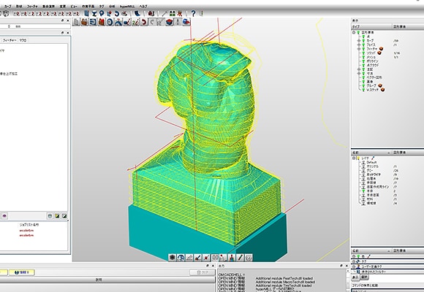424x292 pixels.
Task: Click the blue rotate icon on bottom view toolbar
Action: [x=181, y=258]
